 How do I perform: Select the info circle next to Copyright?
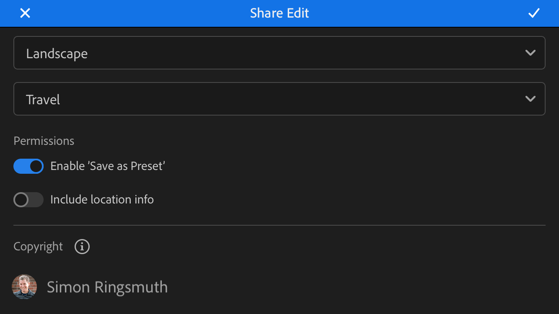coord(82,247)
